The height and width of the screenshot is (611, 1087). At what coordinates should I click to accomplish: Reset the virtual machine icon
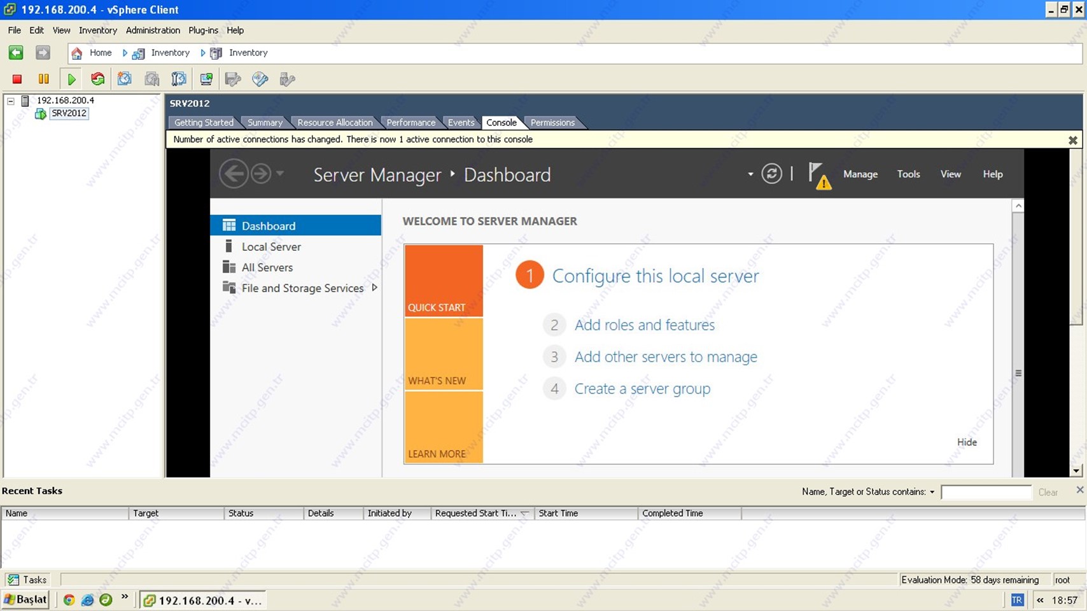97,79
